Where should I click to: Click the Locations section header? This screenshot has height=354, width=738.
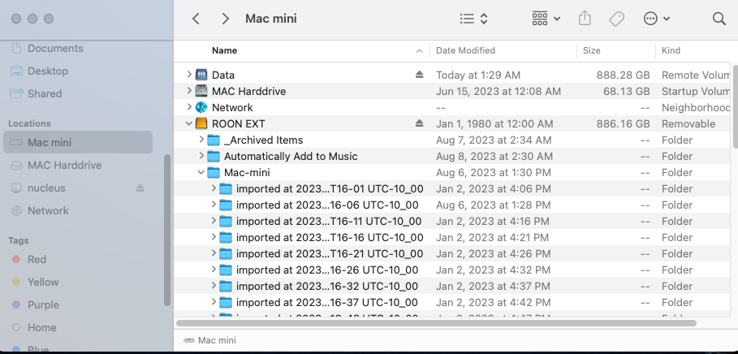pyautogui.click(x=29, y=123)
